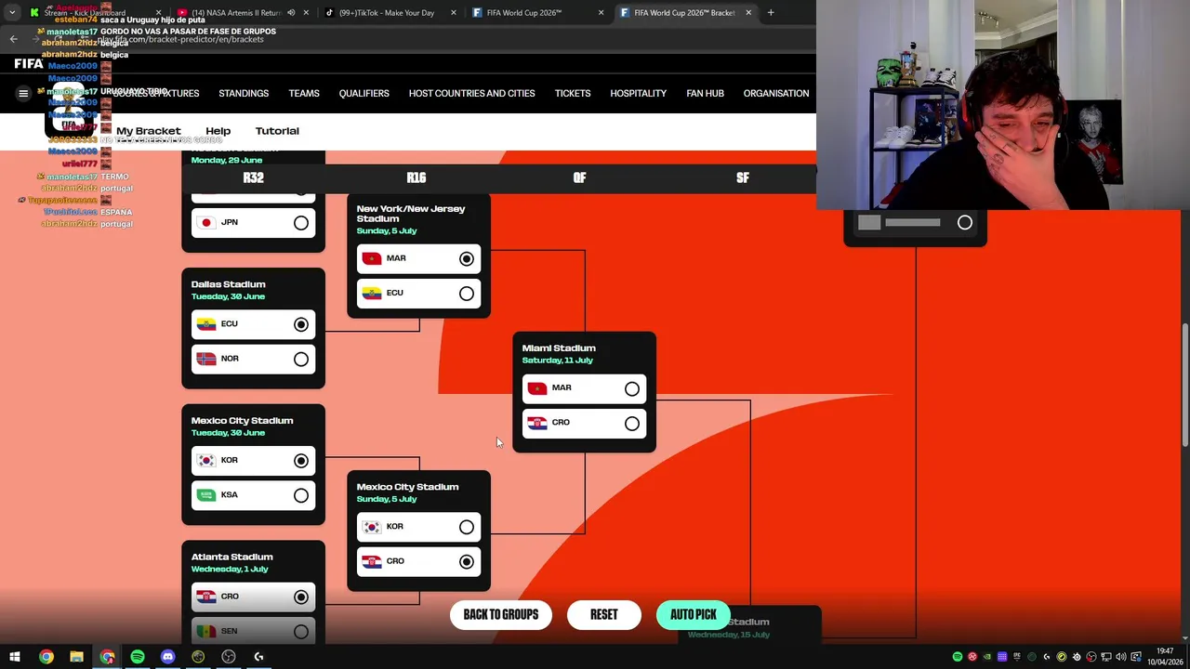Viewport: 1190px width, 669px height.
Task: Switch to TikTok Make Your Day tab
Action: pos(390,13)
